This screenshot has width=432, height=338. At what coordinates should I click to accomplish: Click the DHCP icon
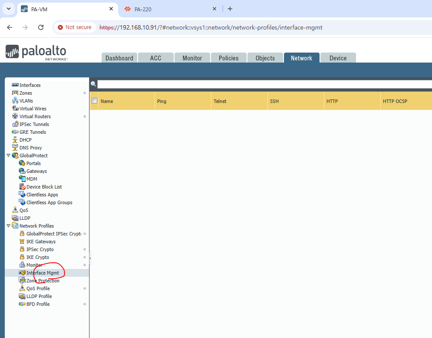(x=15, y=139)
